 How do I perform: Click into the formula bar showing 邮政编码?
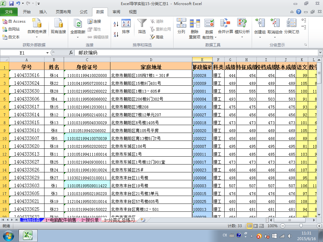pos(196,53)
